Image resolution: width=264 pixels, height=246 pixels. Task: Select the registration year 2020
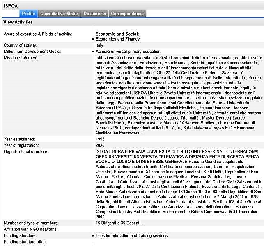point(100,145)
